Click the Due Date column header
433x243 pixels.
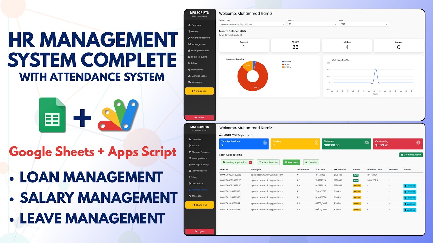pyautogui.click(x=320, y=170)
